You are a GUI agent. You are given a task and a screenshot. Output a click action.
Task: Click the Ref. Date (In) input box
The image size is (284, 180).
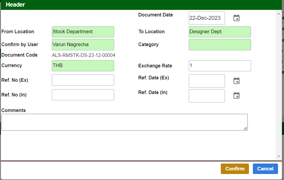click(207, 96)
